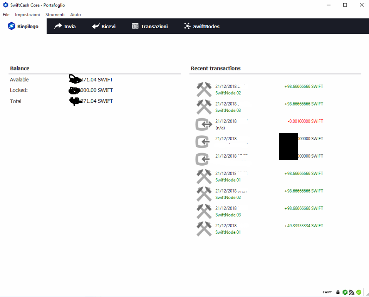Click the network connections signal icon

(x=352, y=292)
